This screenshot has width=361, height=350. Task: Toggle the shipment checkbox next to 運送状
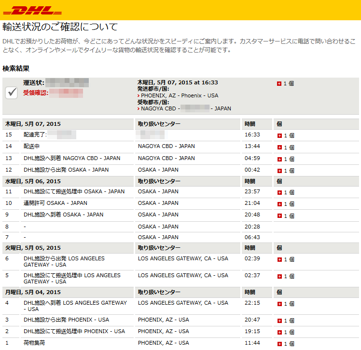pyautogui.click(x=12, y=93)
